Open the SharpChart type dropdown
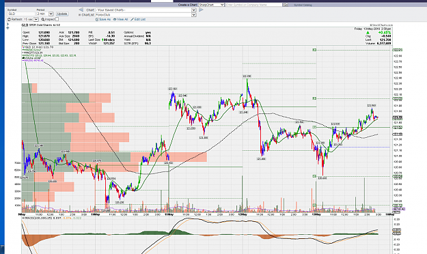 pos(211,5)
